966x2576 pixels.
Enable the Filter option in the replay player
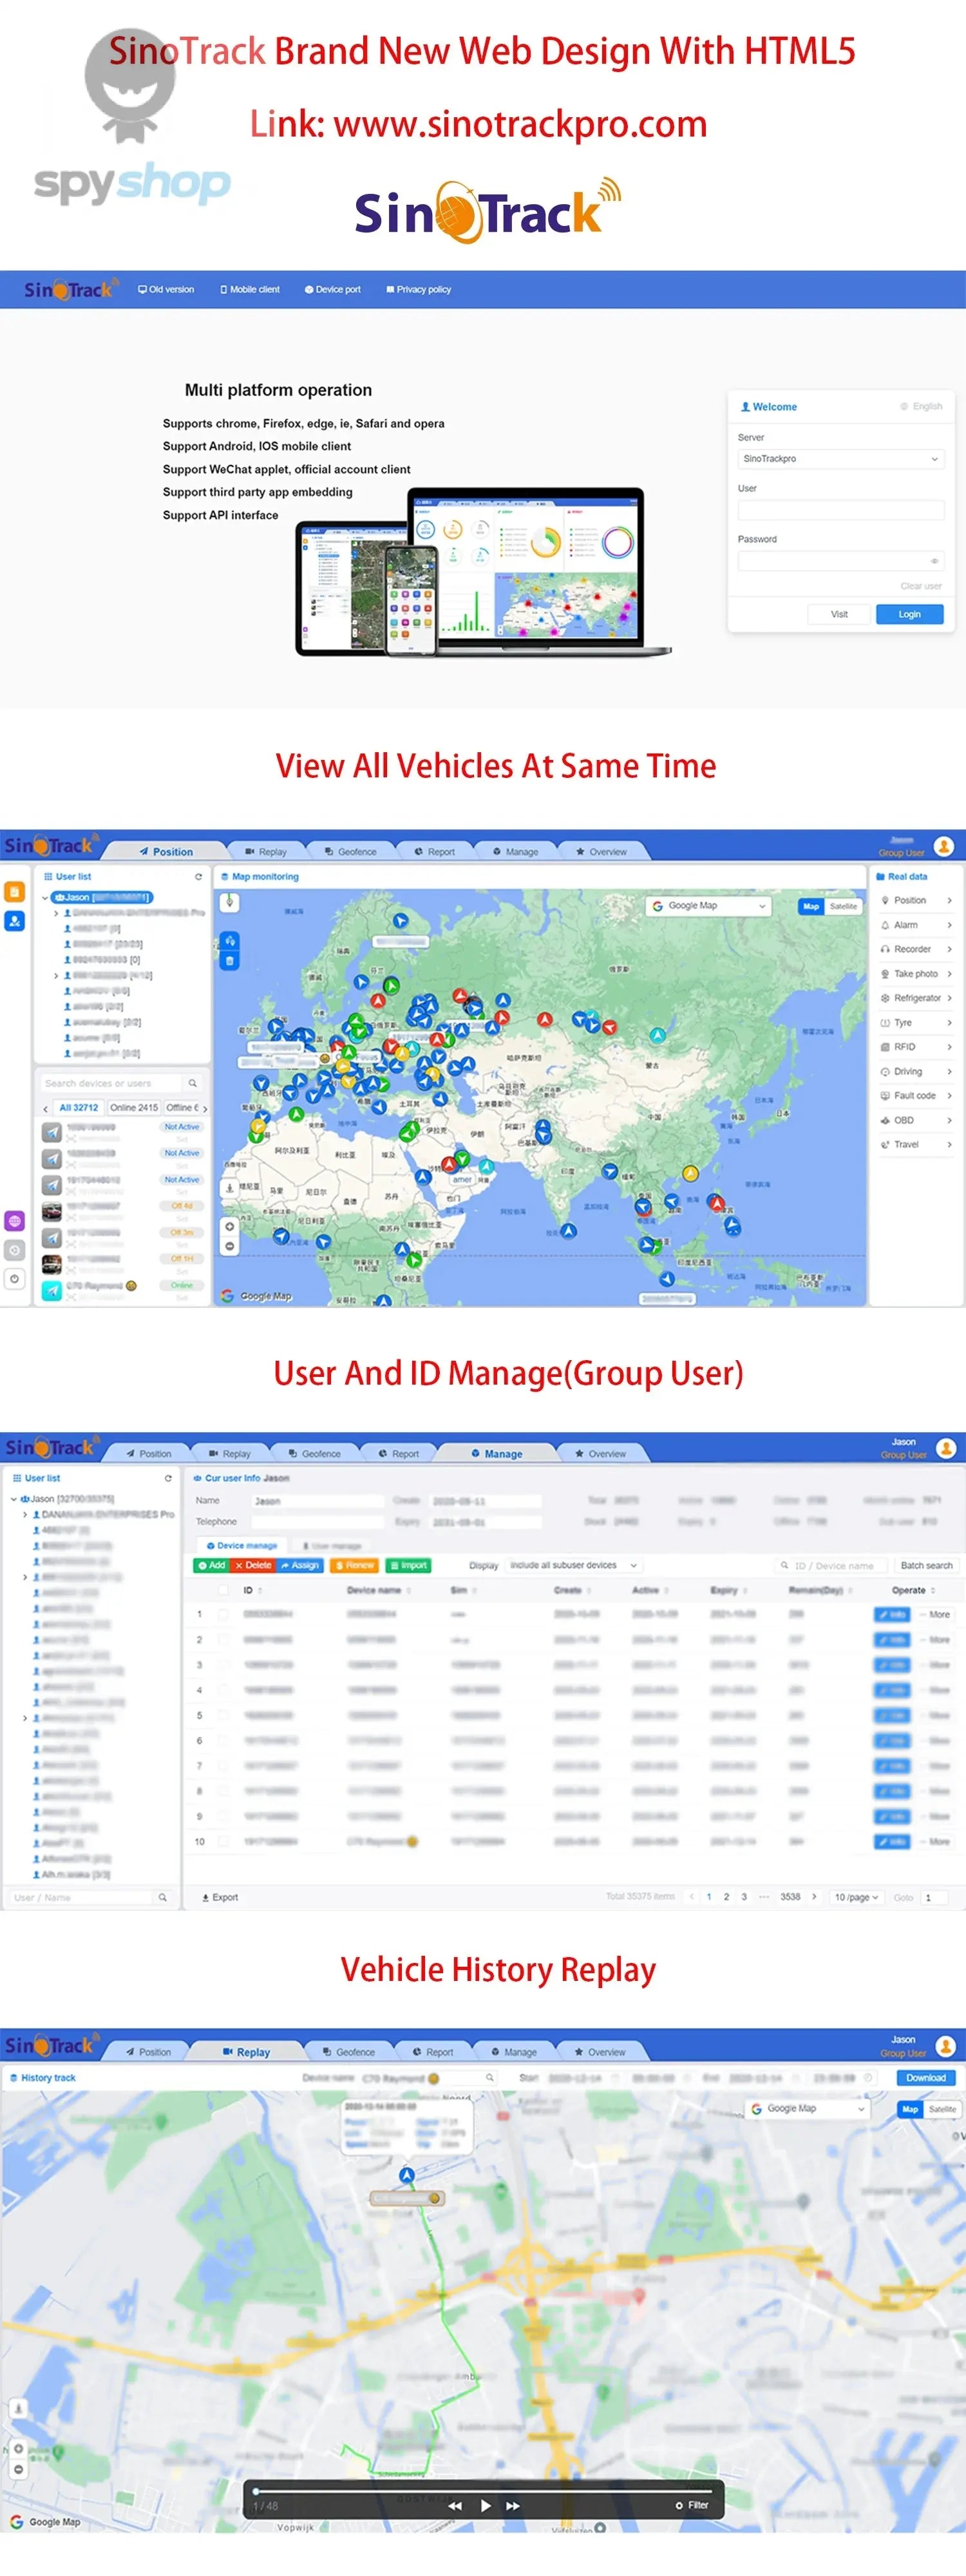(x=679, y=2505)
